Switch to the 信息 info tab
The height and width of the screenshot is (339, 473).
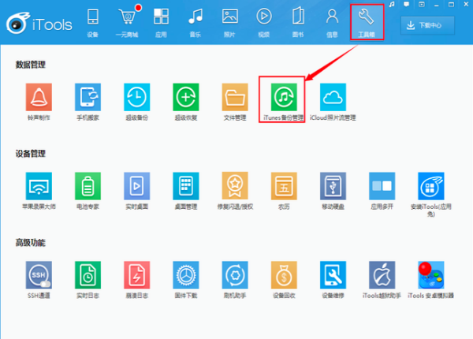pyautogui.click(x=332, y=23)
